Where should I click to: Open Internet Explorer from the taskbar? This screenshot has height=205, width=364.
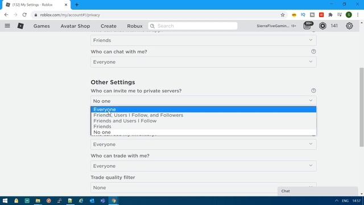click(x=81, y=200)
